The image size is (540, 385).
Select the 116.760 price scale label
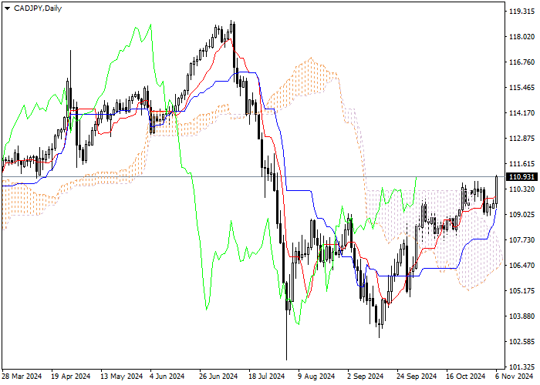click(521, 62)
